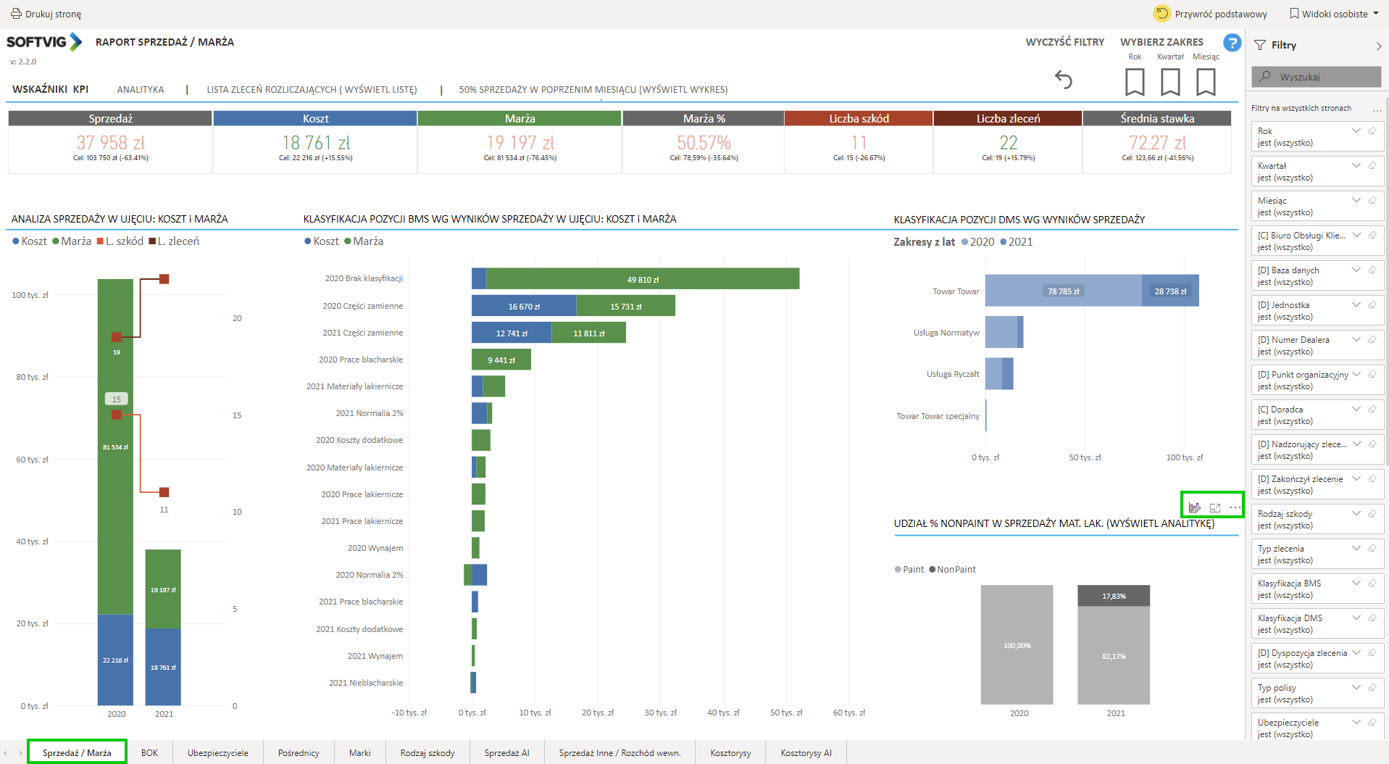Expand the Rodzaj szkody filter card
Screen dimensions: 1389x764
(1356, 514)
